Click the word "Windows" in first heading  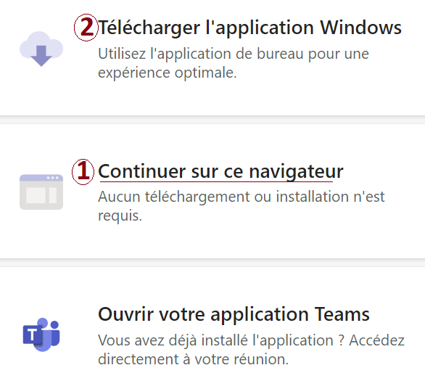click(360, 28)
